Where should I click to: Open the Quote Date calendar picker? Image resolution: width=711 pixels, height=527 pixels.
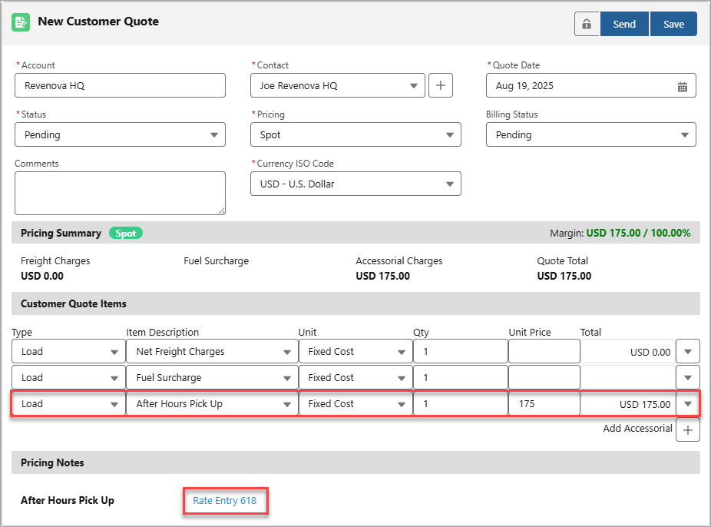682,86
